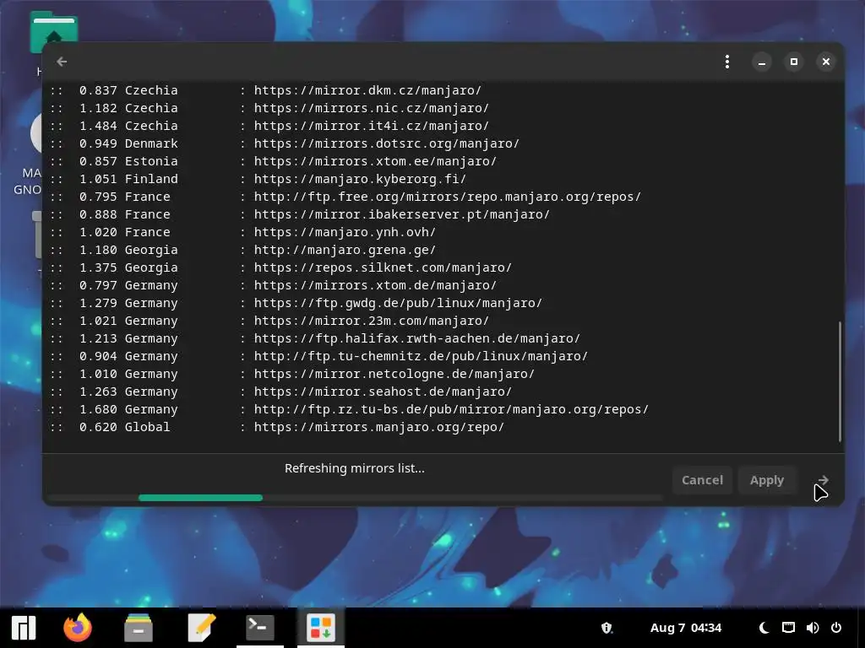Click the green refresh progress bar
This screenshot has height=648, width=865.
[200, 498]
